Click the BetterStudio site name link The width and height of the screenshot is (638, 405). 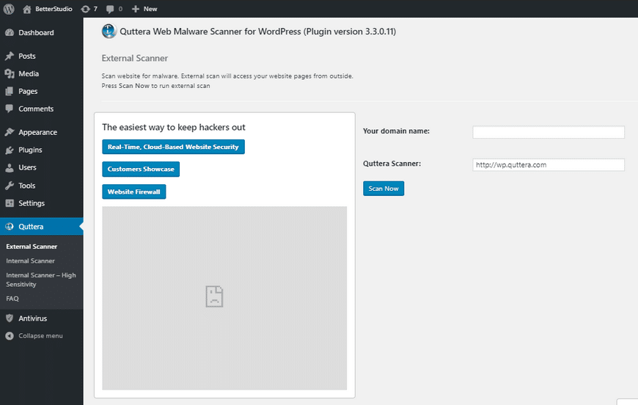[x=54, y=9]
